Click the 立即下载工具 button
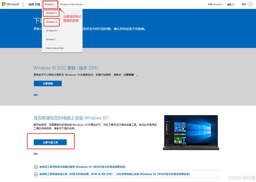The width and height of the screenshot is (256, 182). click(x=50, y=142)
